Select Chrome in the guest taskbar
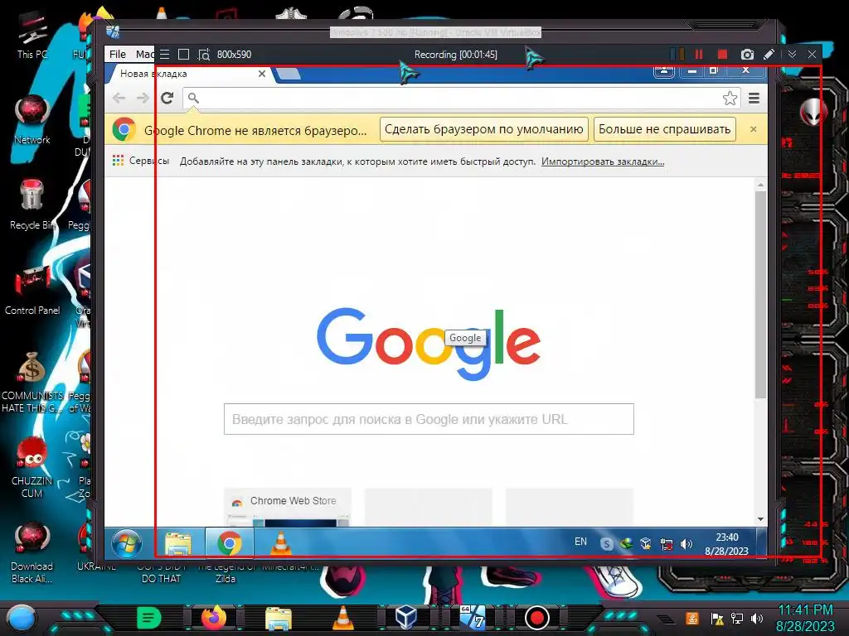The height and width of the screenshot is (636, 849). (x=230, y=542)
